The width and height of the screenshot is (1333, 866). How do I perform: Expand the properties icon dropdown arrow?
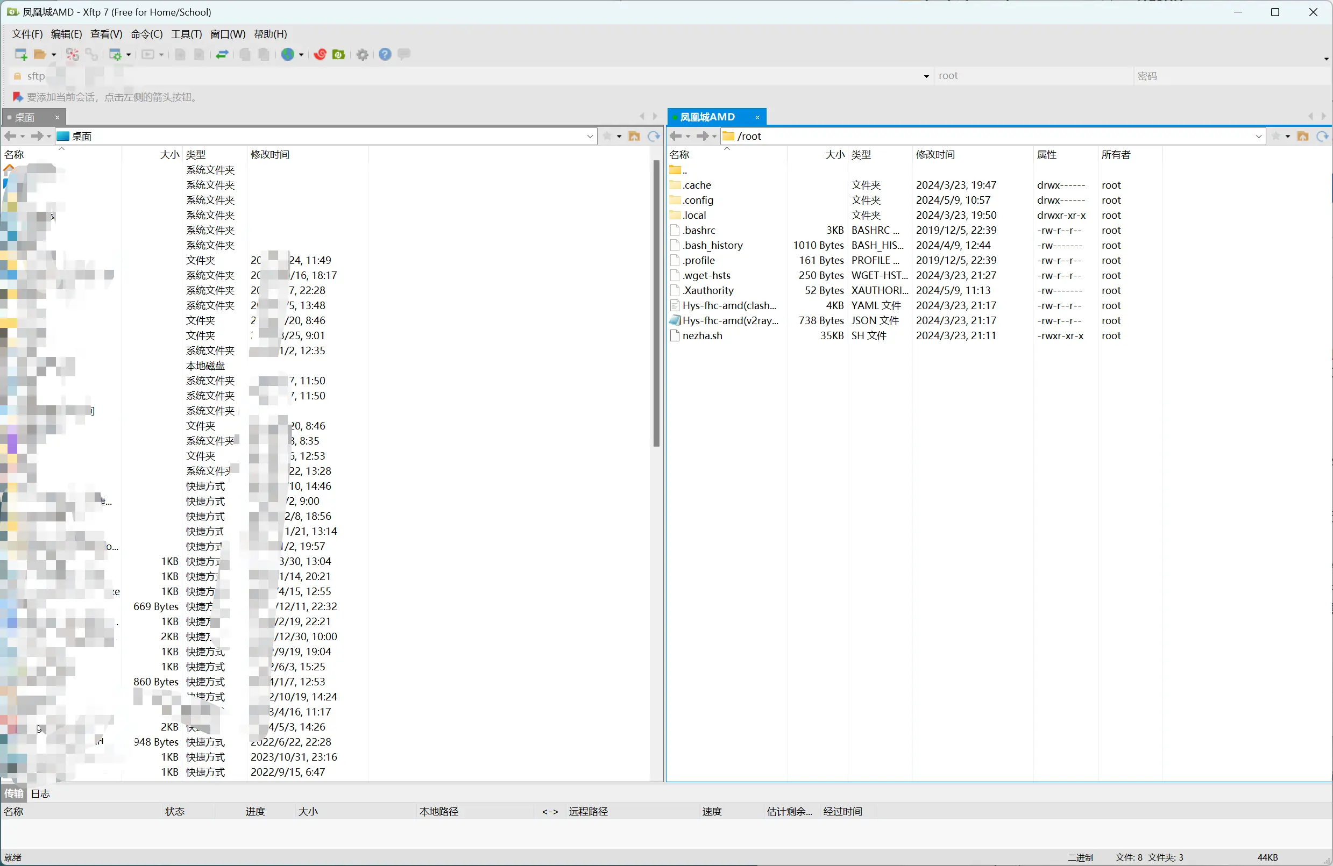click(x=128, y=55)
